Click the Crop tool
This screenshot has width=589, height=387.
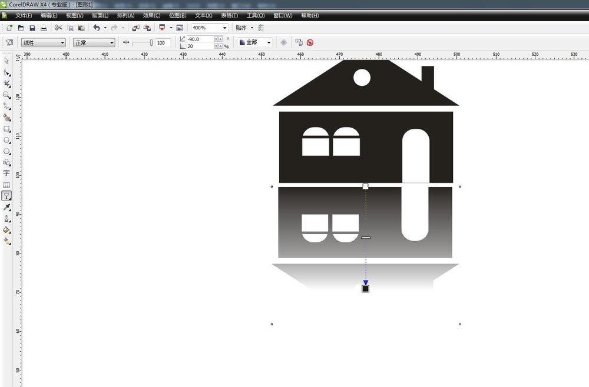click(6, 84)
